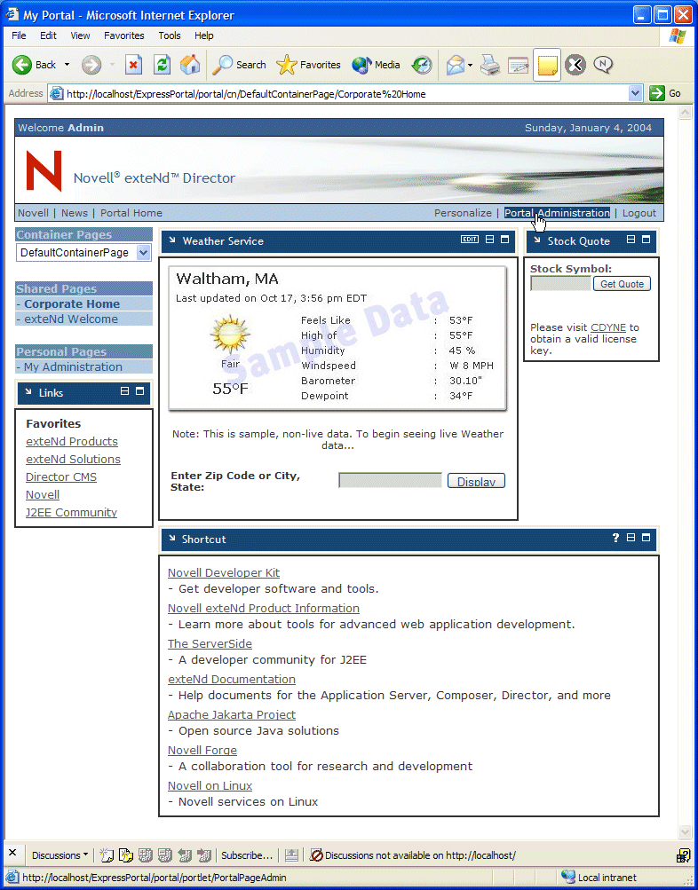Open the Favorites star toolbar button

(x=308, y=65)
